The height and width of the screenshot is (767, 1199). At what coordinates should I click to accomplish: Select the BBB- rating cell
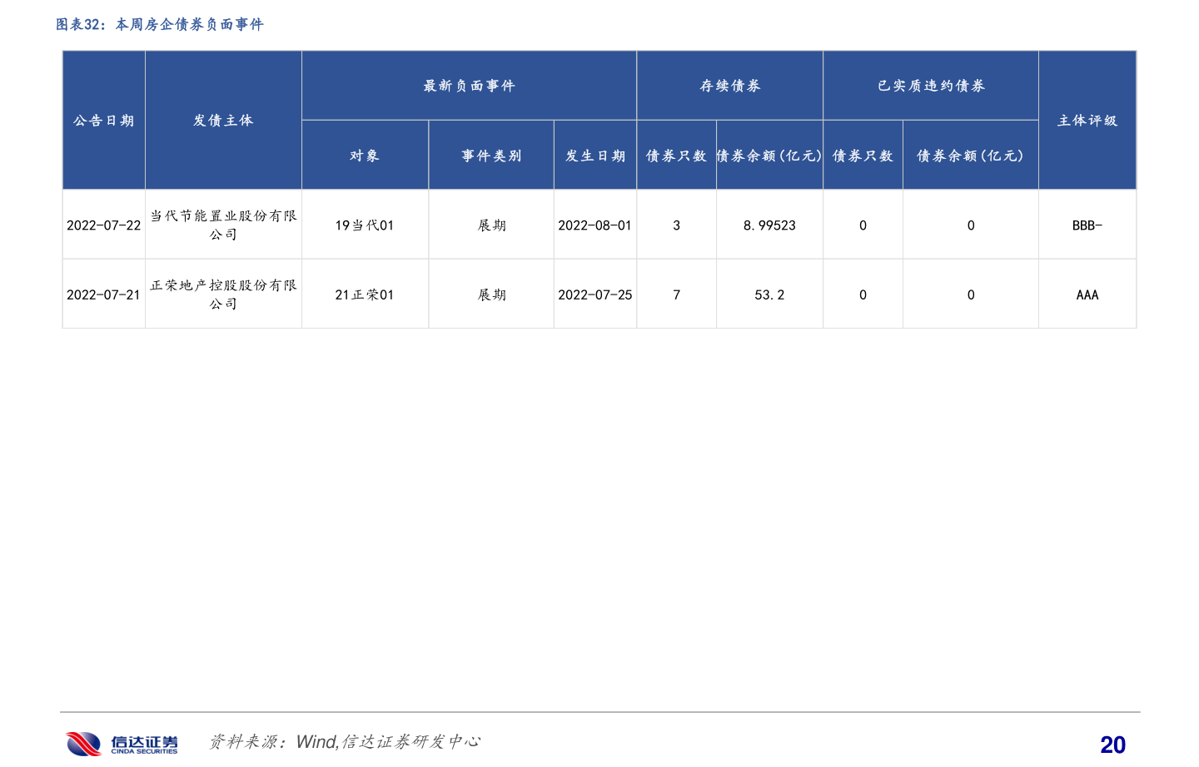[1087, 225]
